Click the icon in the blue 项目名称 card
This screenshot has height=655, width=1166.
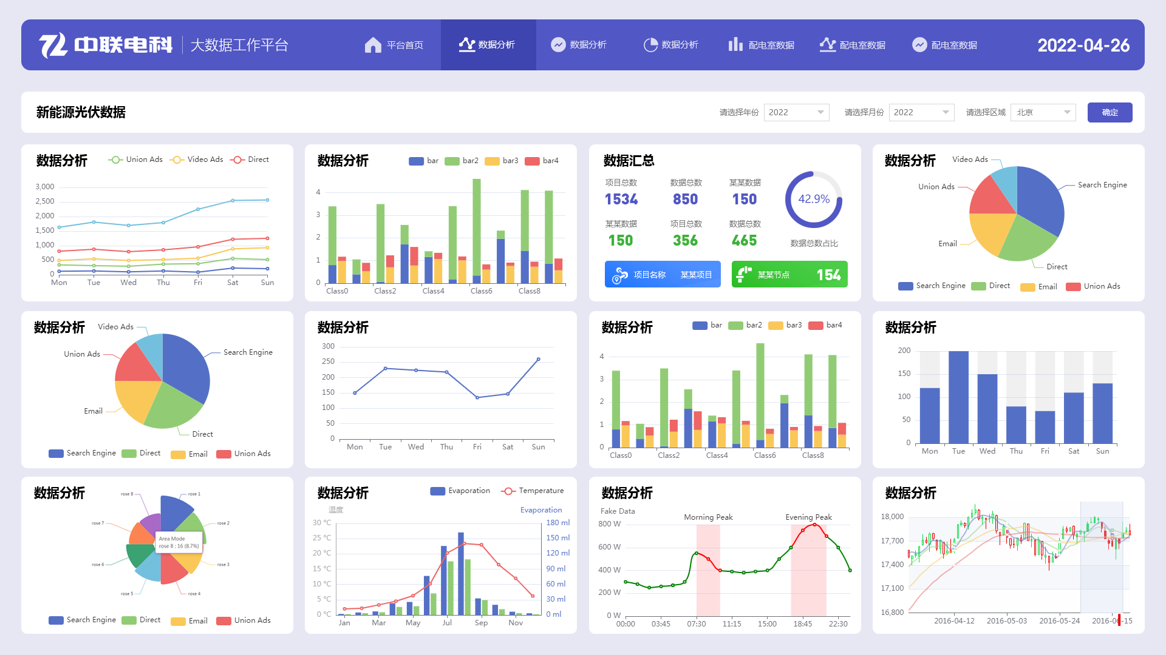[x=619, y=275]
